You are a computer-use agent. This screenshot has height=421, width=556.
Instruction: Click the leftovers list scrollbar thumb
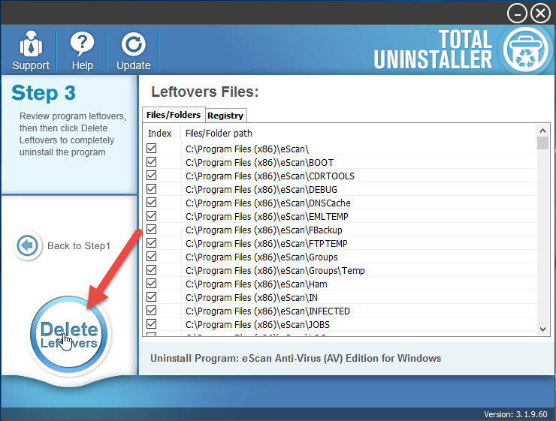tap(542, 143)
